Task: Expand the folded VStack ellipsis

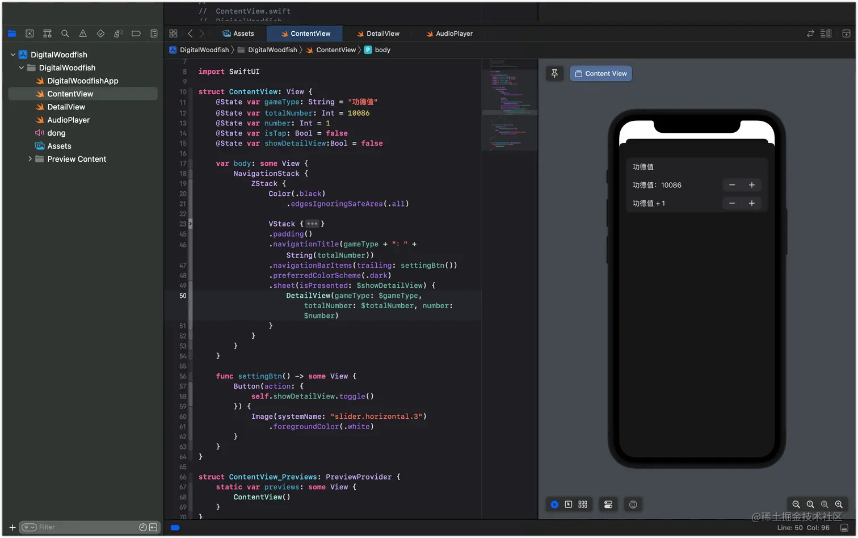Action: pos(312,224)
